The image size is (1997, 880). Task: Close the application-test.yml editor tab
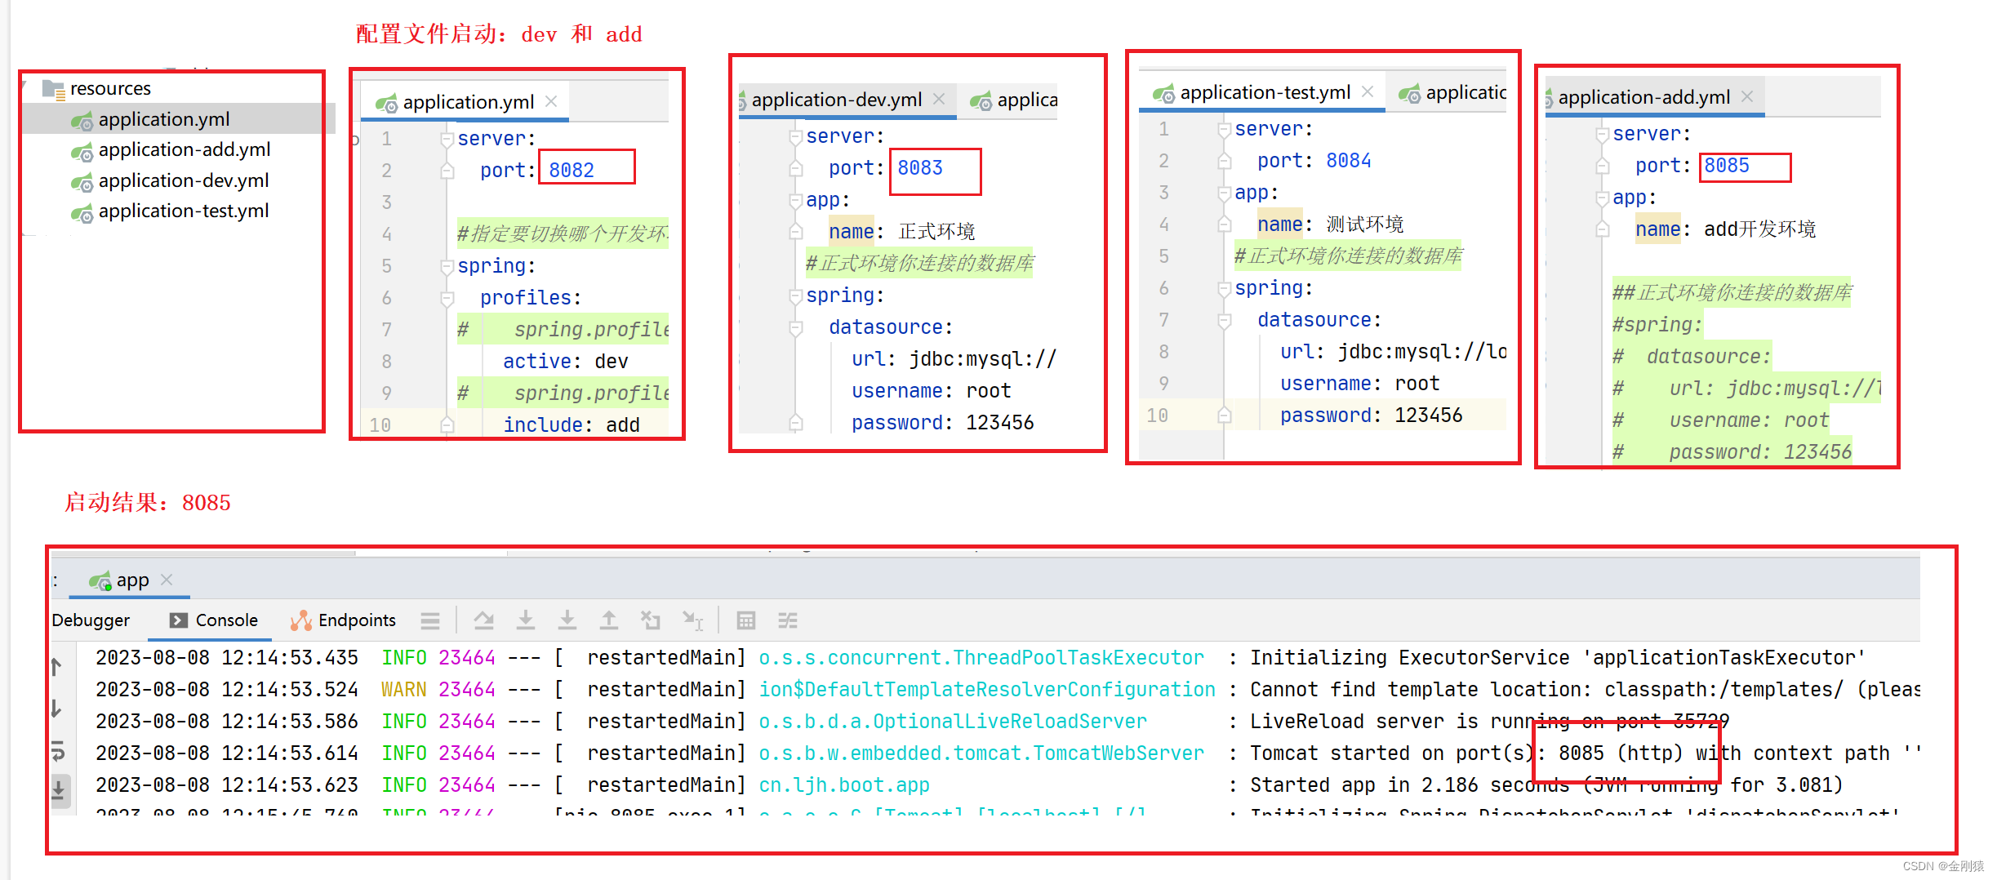(x=1368, y=91)
